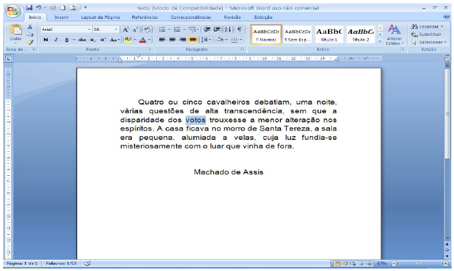Image resolution: width=454 pixels, height=271 pixels.
Task: Click the zoom slider handle
Action: 417,263
